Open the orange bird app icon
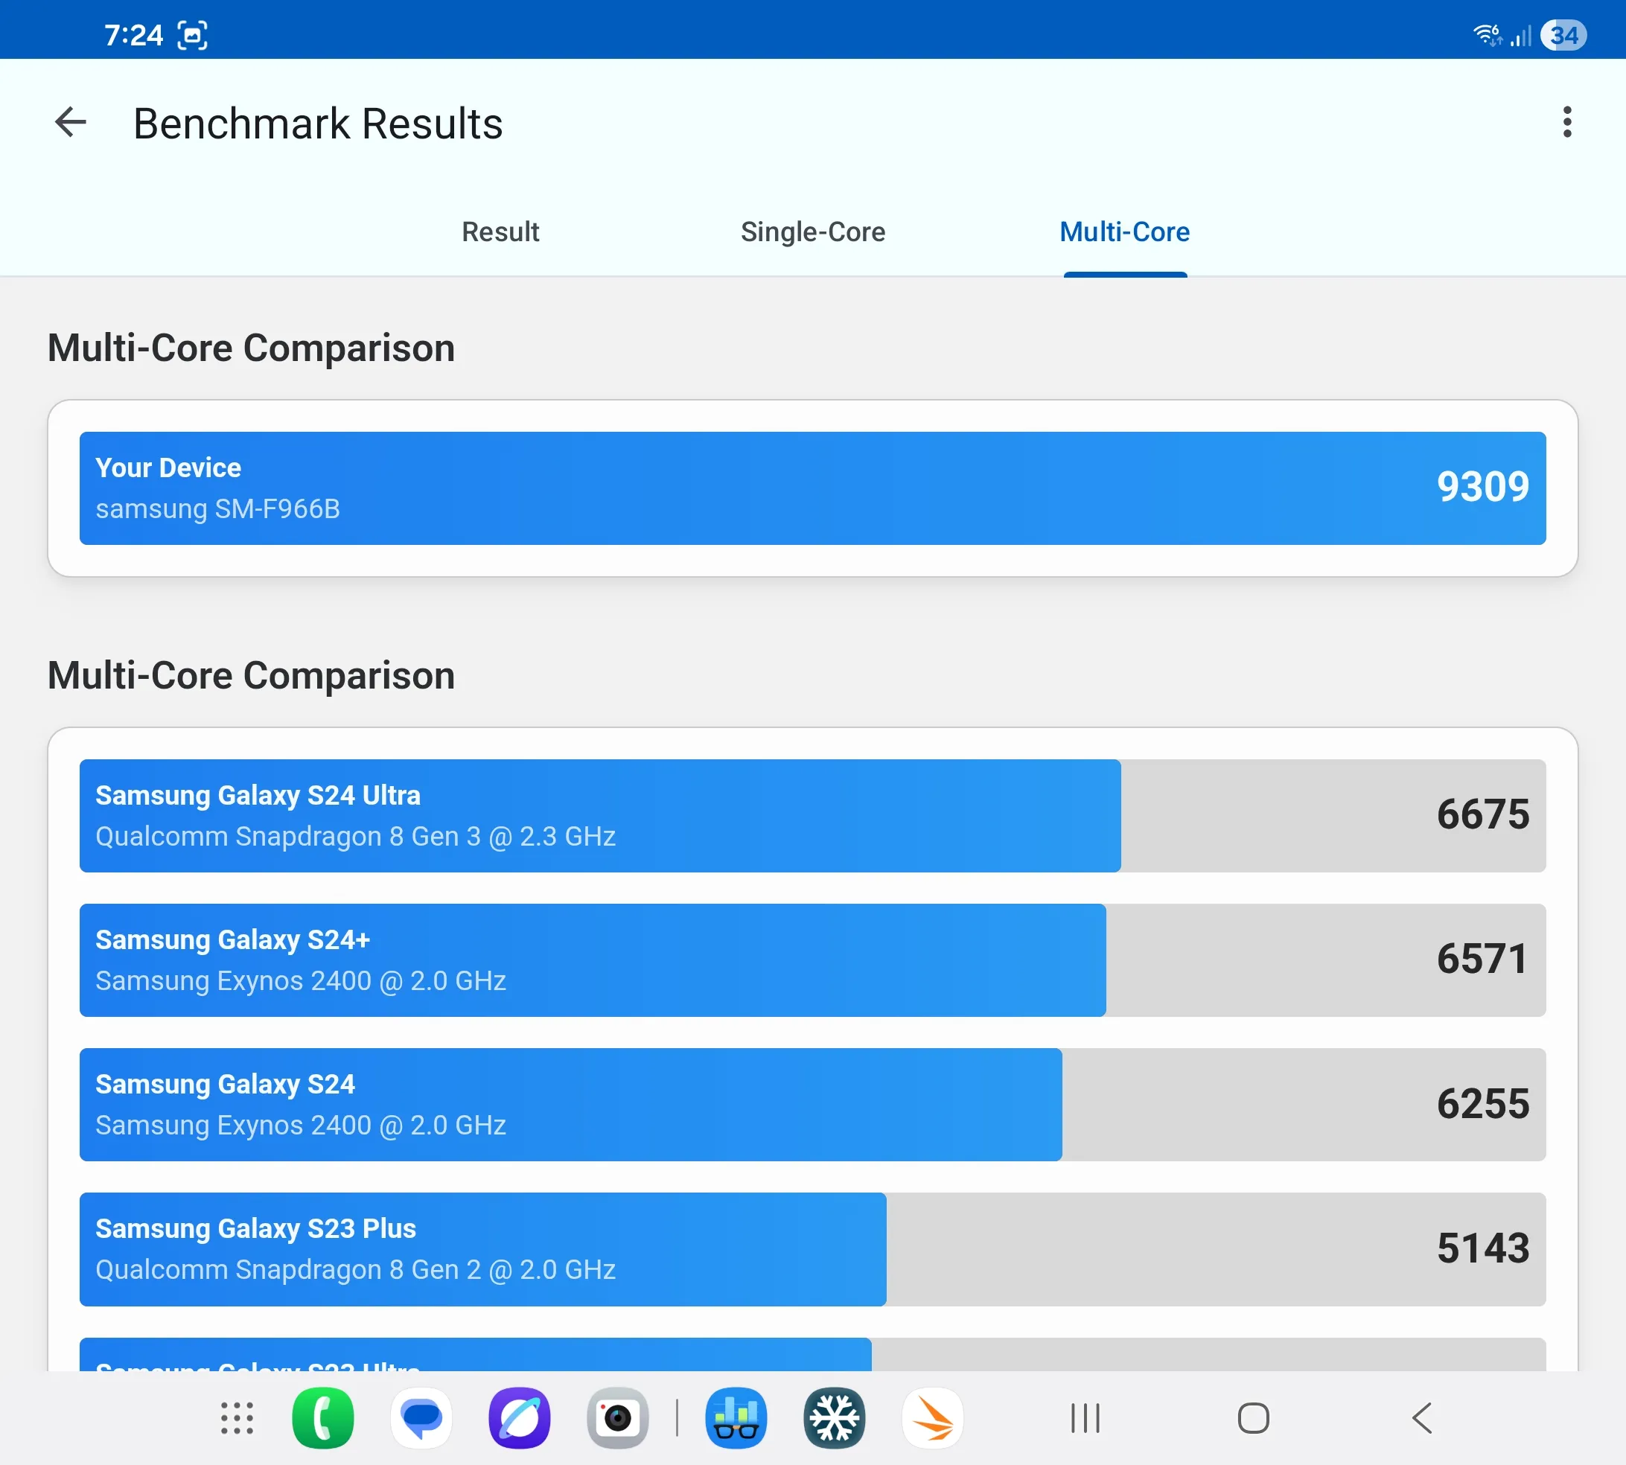The image size is (1626, 1465). (x=932, y=1418)
